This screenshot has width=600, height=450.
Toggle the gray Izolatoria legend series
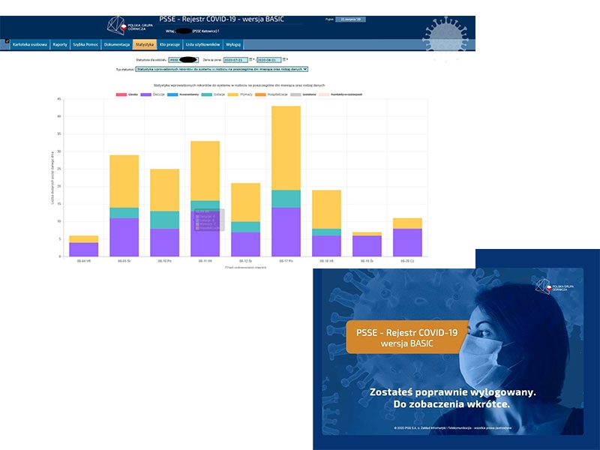(x=304, y=94)
